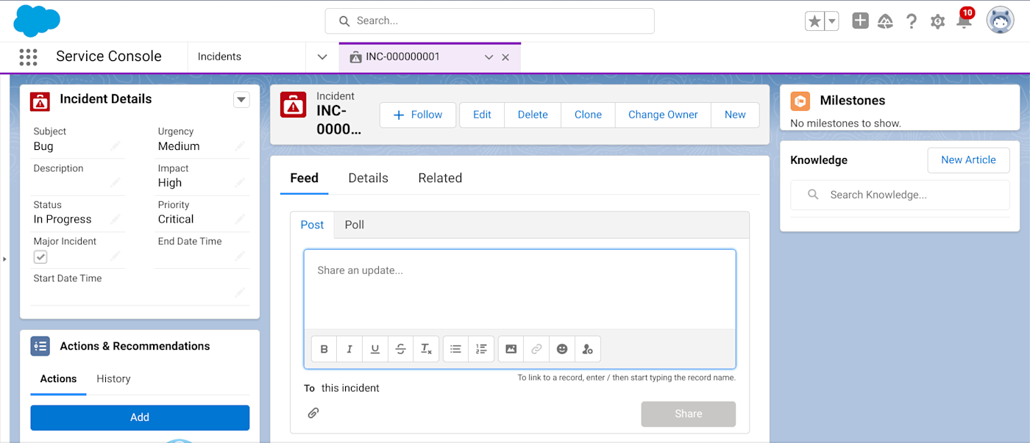Focus the global Search box
Image resolution: width=1030 pixels, height=443 pixels.
click(x=489, y=21)
